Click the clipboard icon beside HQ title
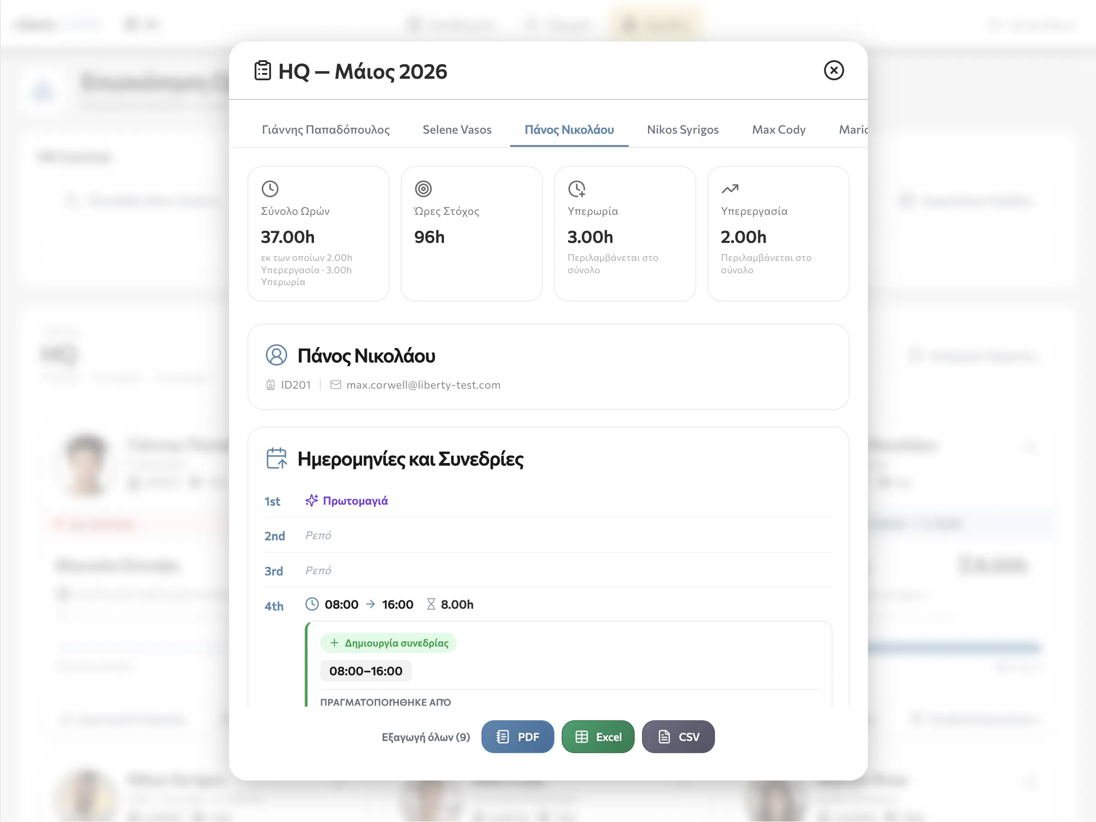The width and height of the screenshot is (1096, 822). pyautogui.click(x=263, y=70)
